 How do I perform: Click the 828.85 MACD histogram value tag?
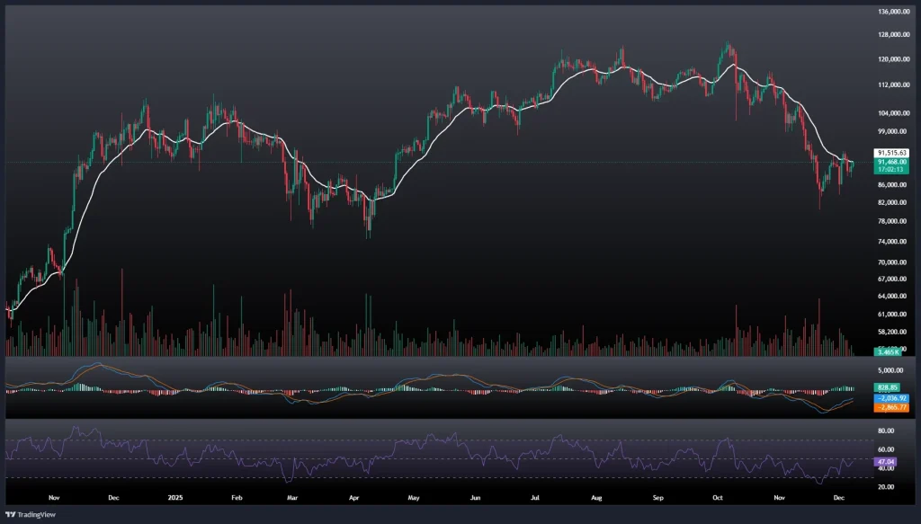[x=890, y=386]
